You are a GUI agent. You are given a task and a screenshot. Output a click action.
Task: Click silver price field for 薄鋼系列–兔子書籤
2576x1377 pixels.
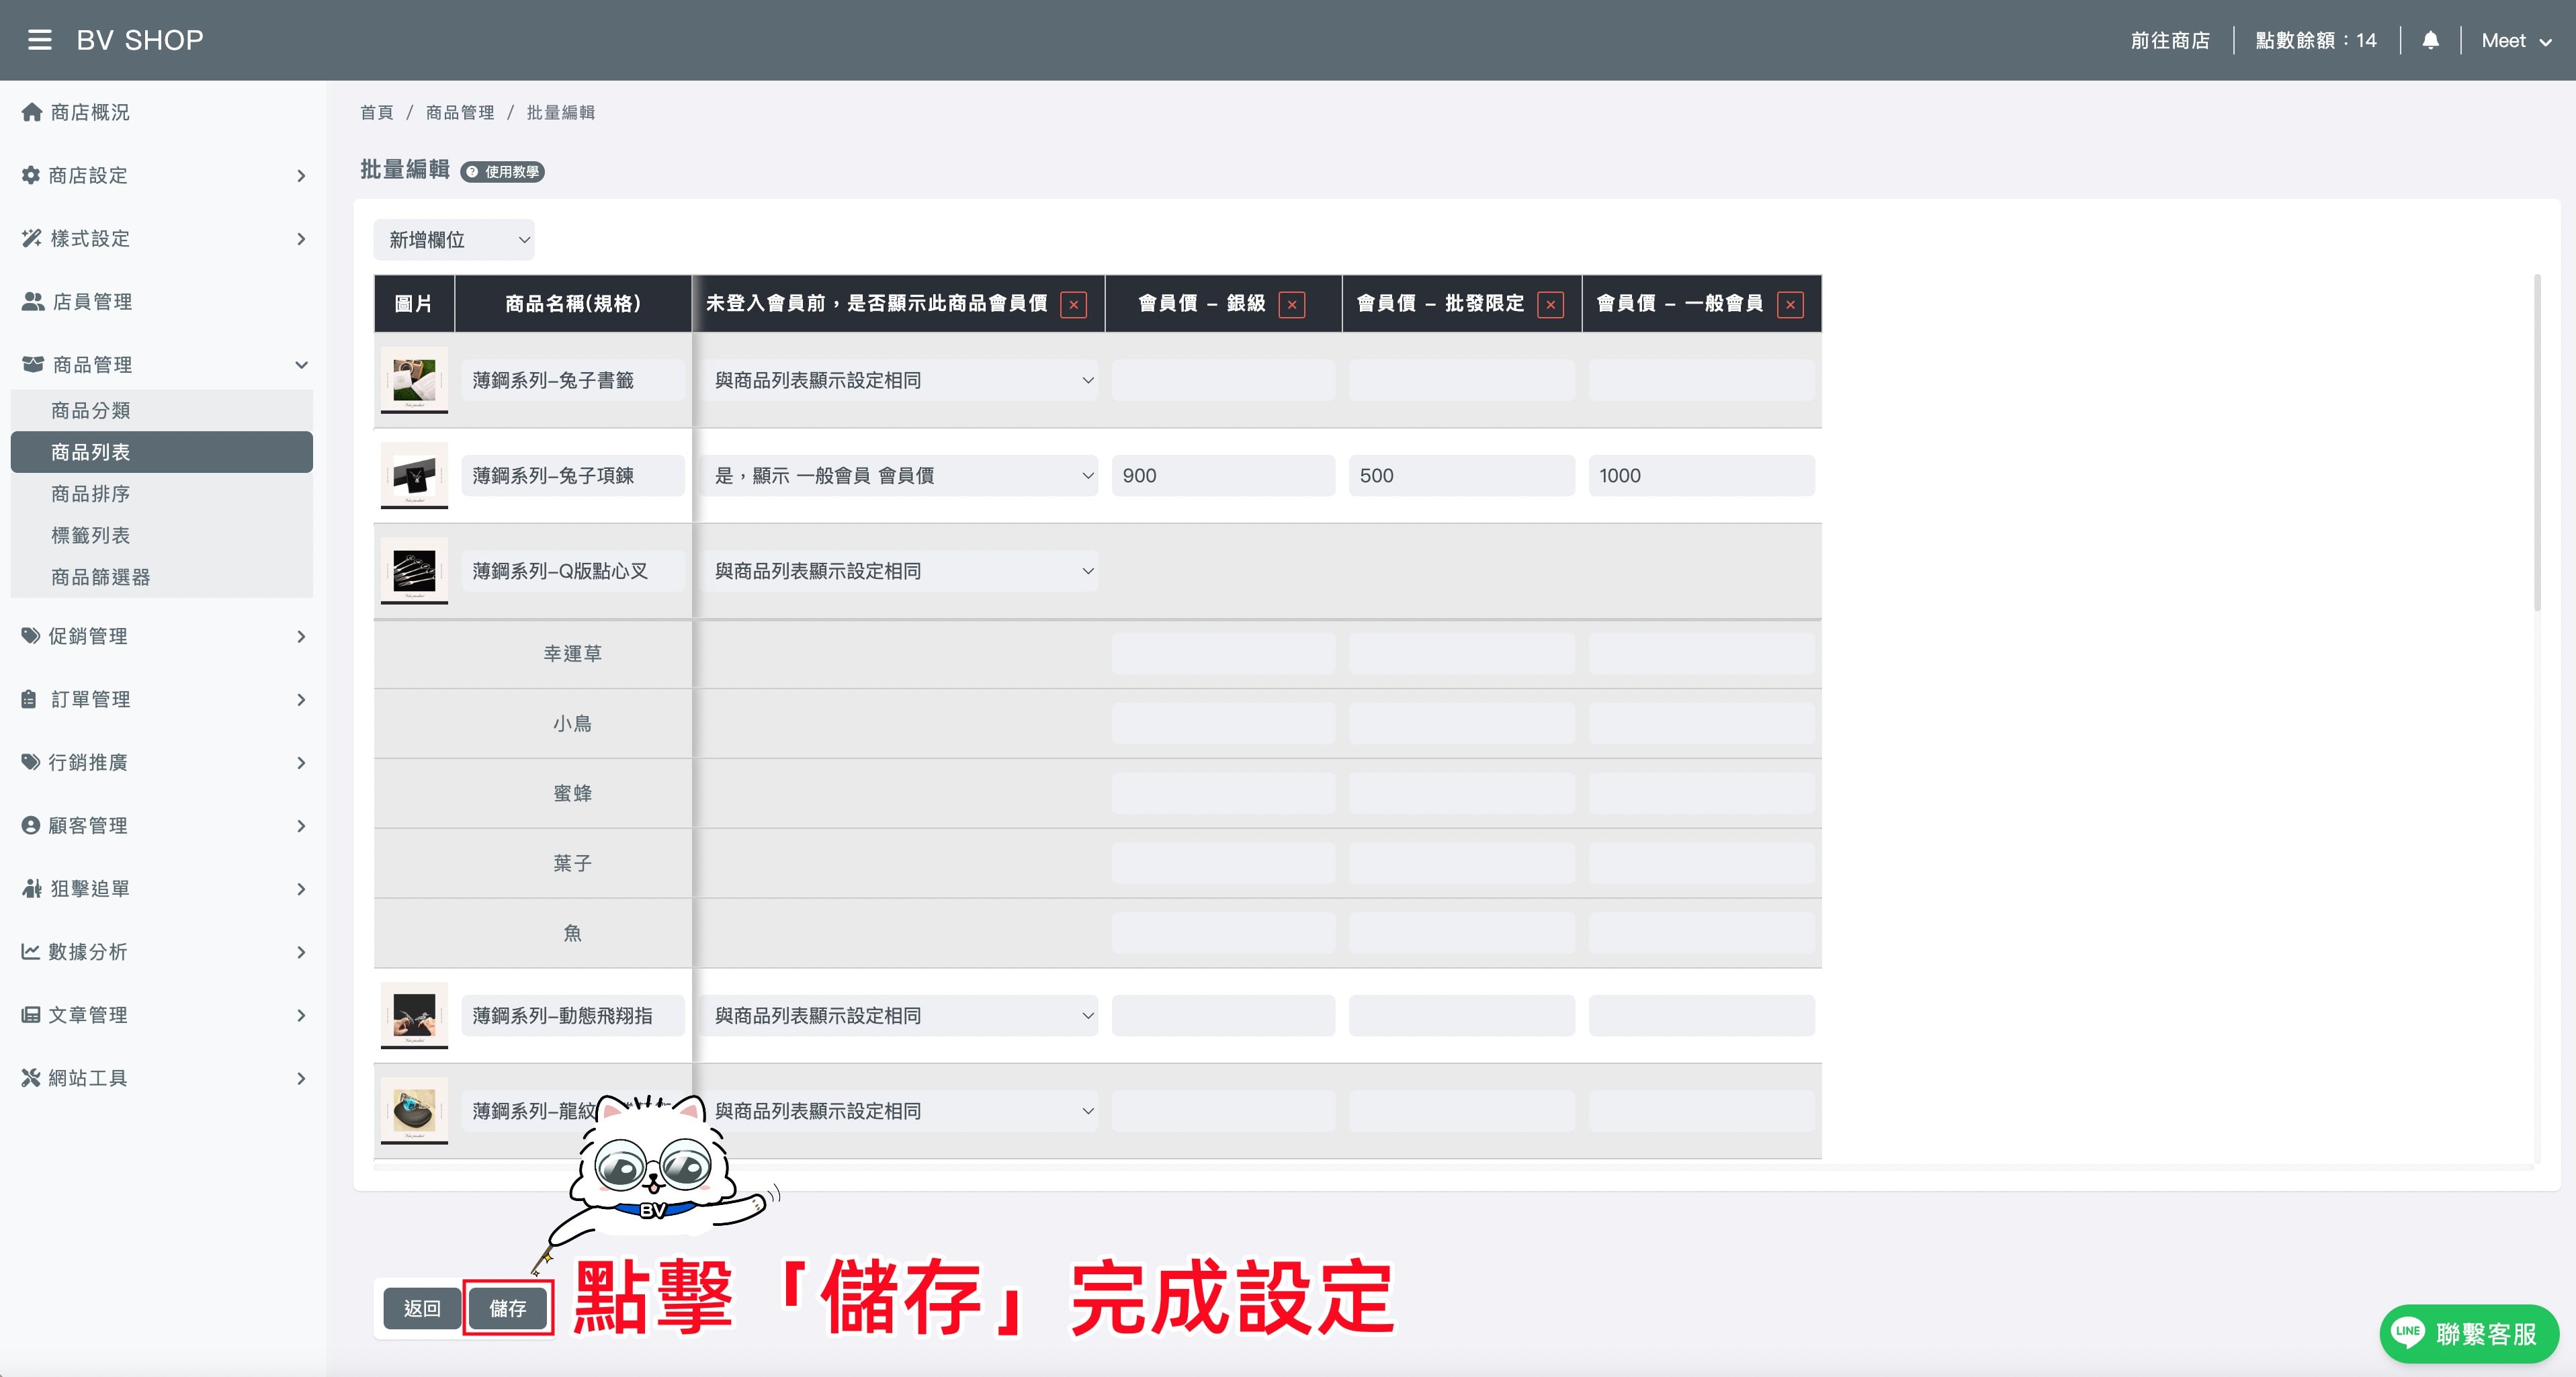tap(1223, 380)
